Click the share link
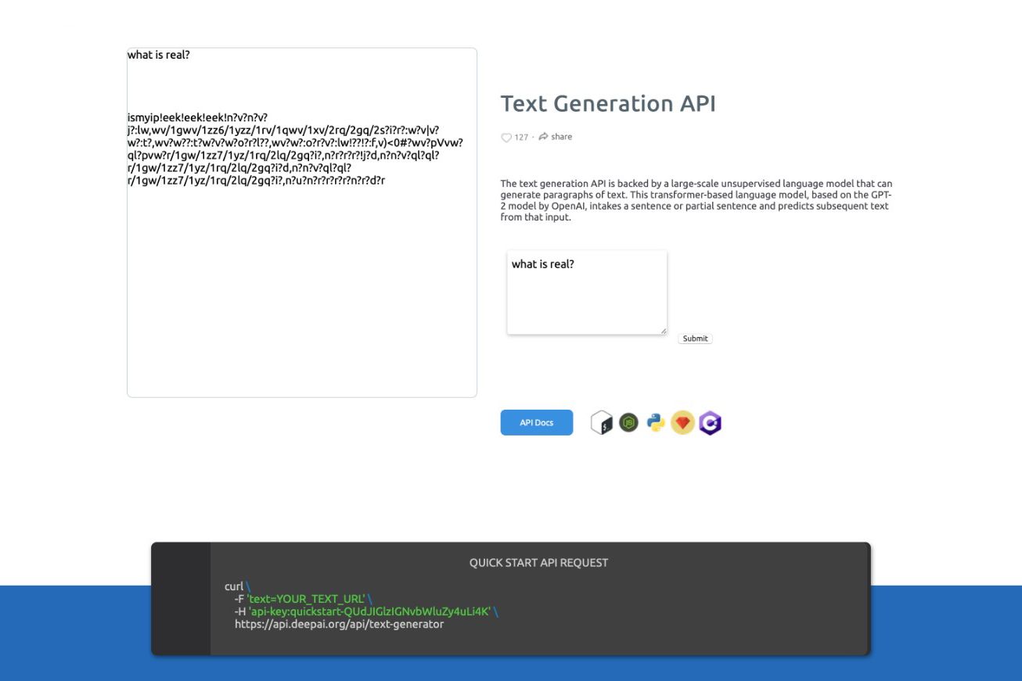1022x681 pixels. tap(556, 137)
